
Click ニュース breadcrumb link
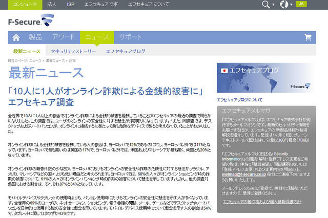35,61
